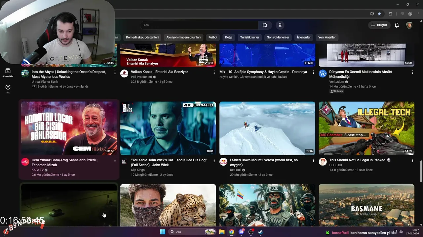Viewport: 423px width, 237px height.
Task: Open options for John Wick clip
Action: 214,160
